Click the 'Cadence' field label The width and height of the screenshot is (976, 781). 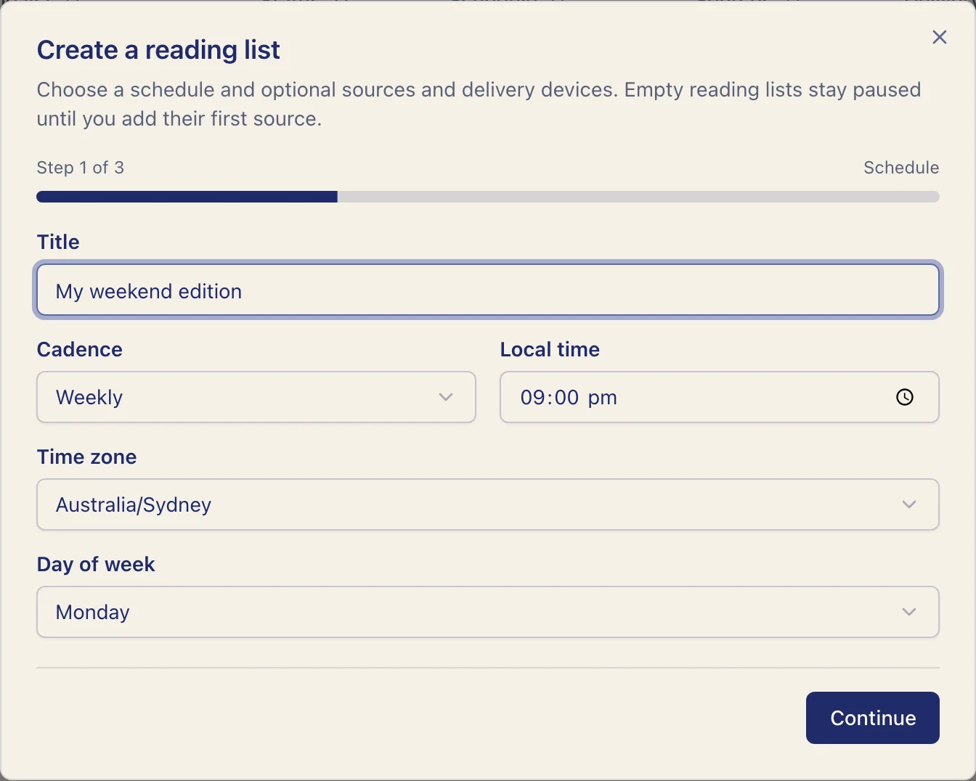(80, 349)
